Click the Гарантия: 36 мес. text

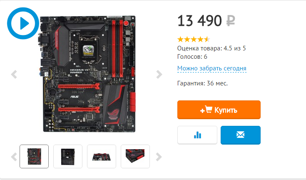(202, 83)
